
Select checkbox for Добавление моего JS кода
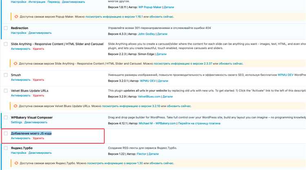point(6,133)
